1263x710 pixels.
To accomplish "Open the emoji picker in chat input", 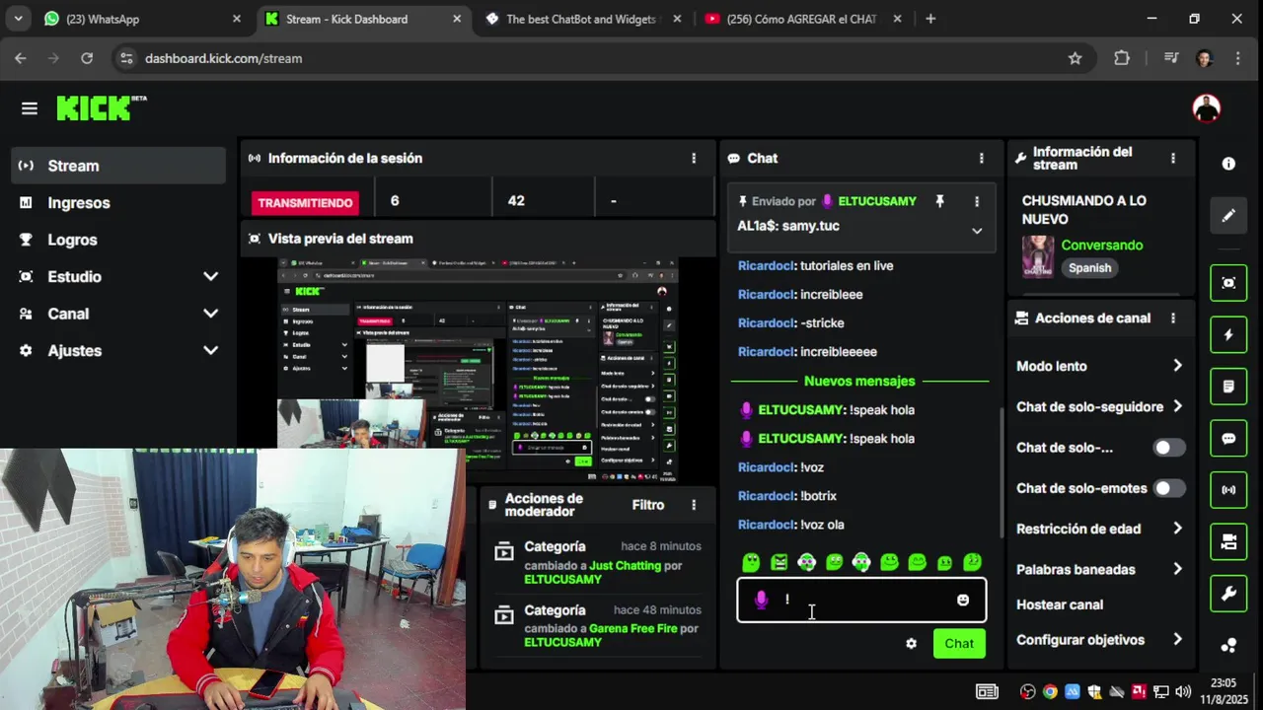I will click(x=963, y=600).
